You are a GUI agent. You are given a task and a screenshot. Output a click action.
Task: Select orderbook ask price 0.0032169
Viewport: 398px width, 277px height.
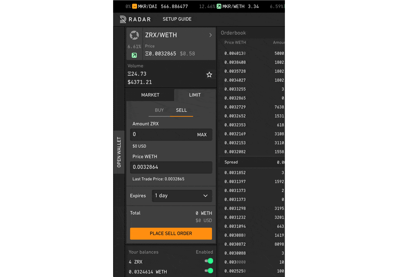[x=235, y=134]
